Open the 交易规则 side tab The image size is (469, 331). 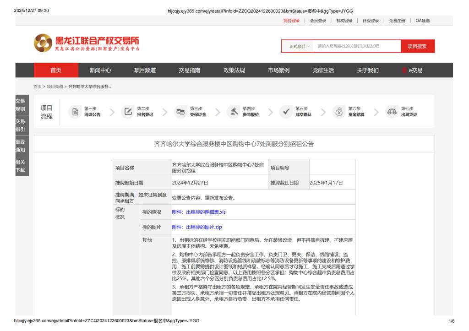[20, 105]
